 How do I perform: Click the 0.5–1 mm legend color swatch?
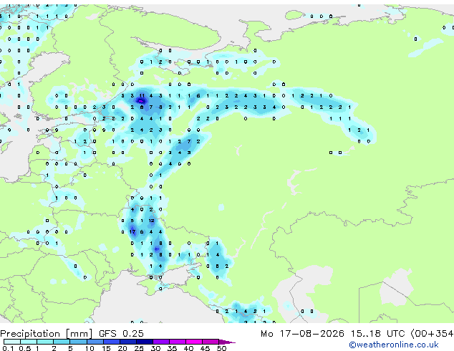pos(29,342)
